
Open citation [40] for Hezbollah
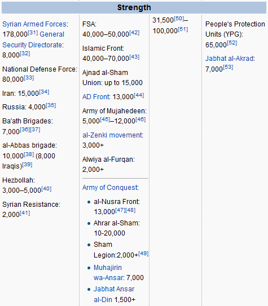pyautogui.click(x=46, y=189)
